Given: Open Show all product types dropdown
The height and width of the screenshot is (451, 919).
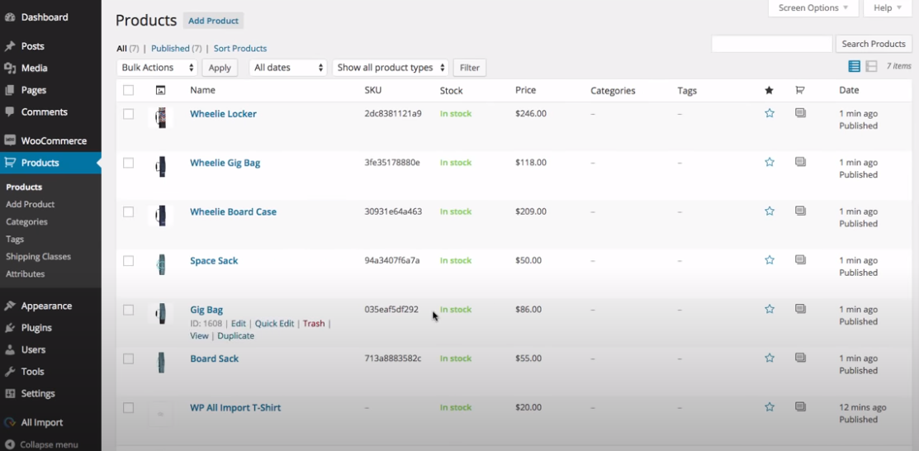Looking at the screenshot, I should (x=391, y=68).
